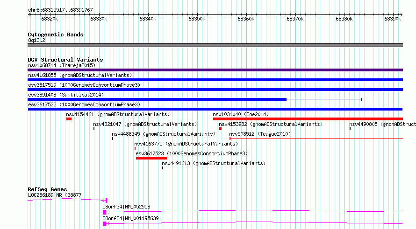Click the black nsv4321047 variant tick
Image resolution: width=416 pixels, height=229 pixels.
coord(94,129)
